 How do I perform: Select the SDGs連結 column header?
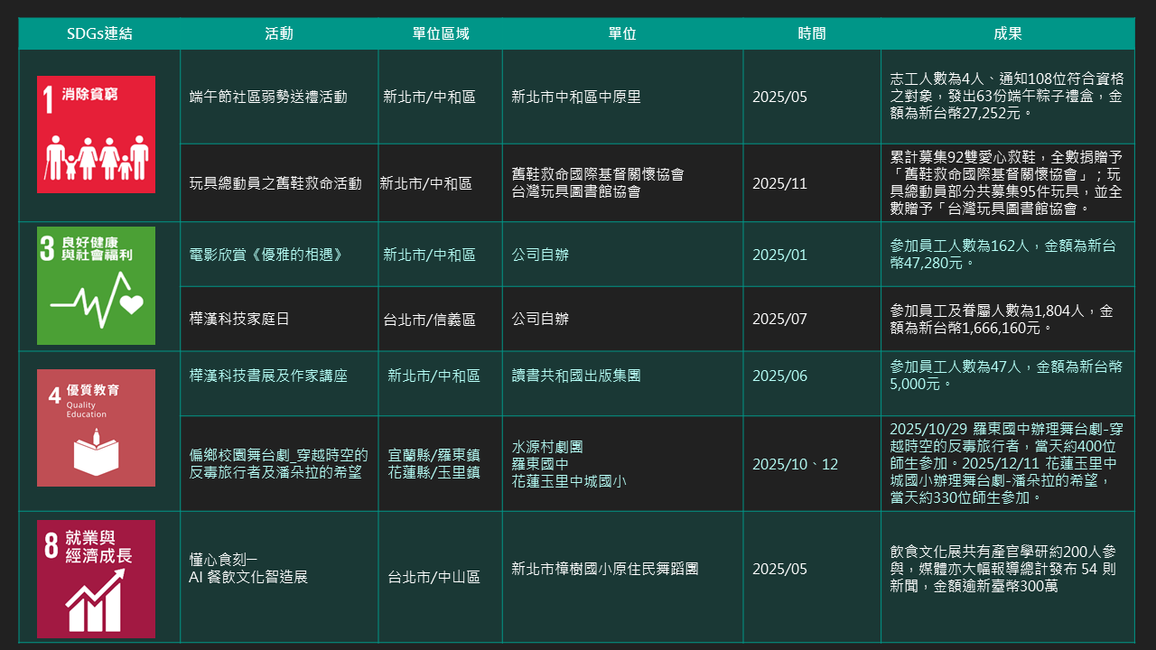pos(99,33)
